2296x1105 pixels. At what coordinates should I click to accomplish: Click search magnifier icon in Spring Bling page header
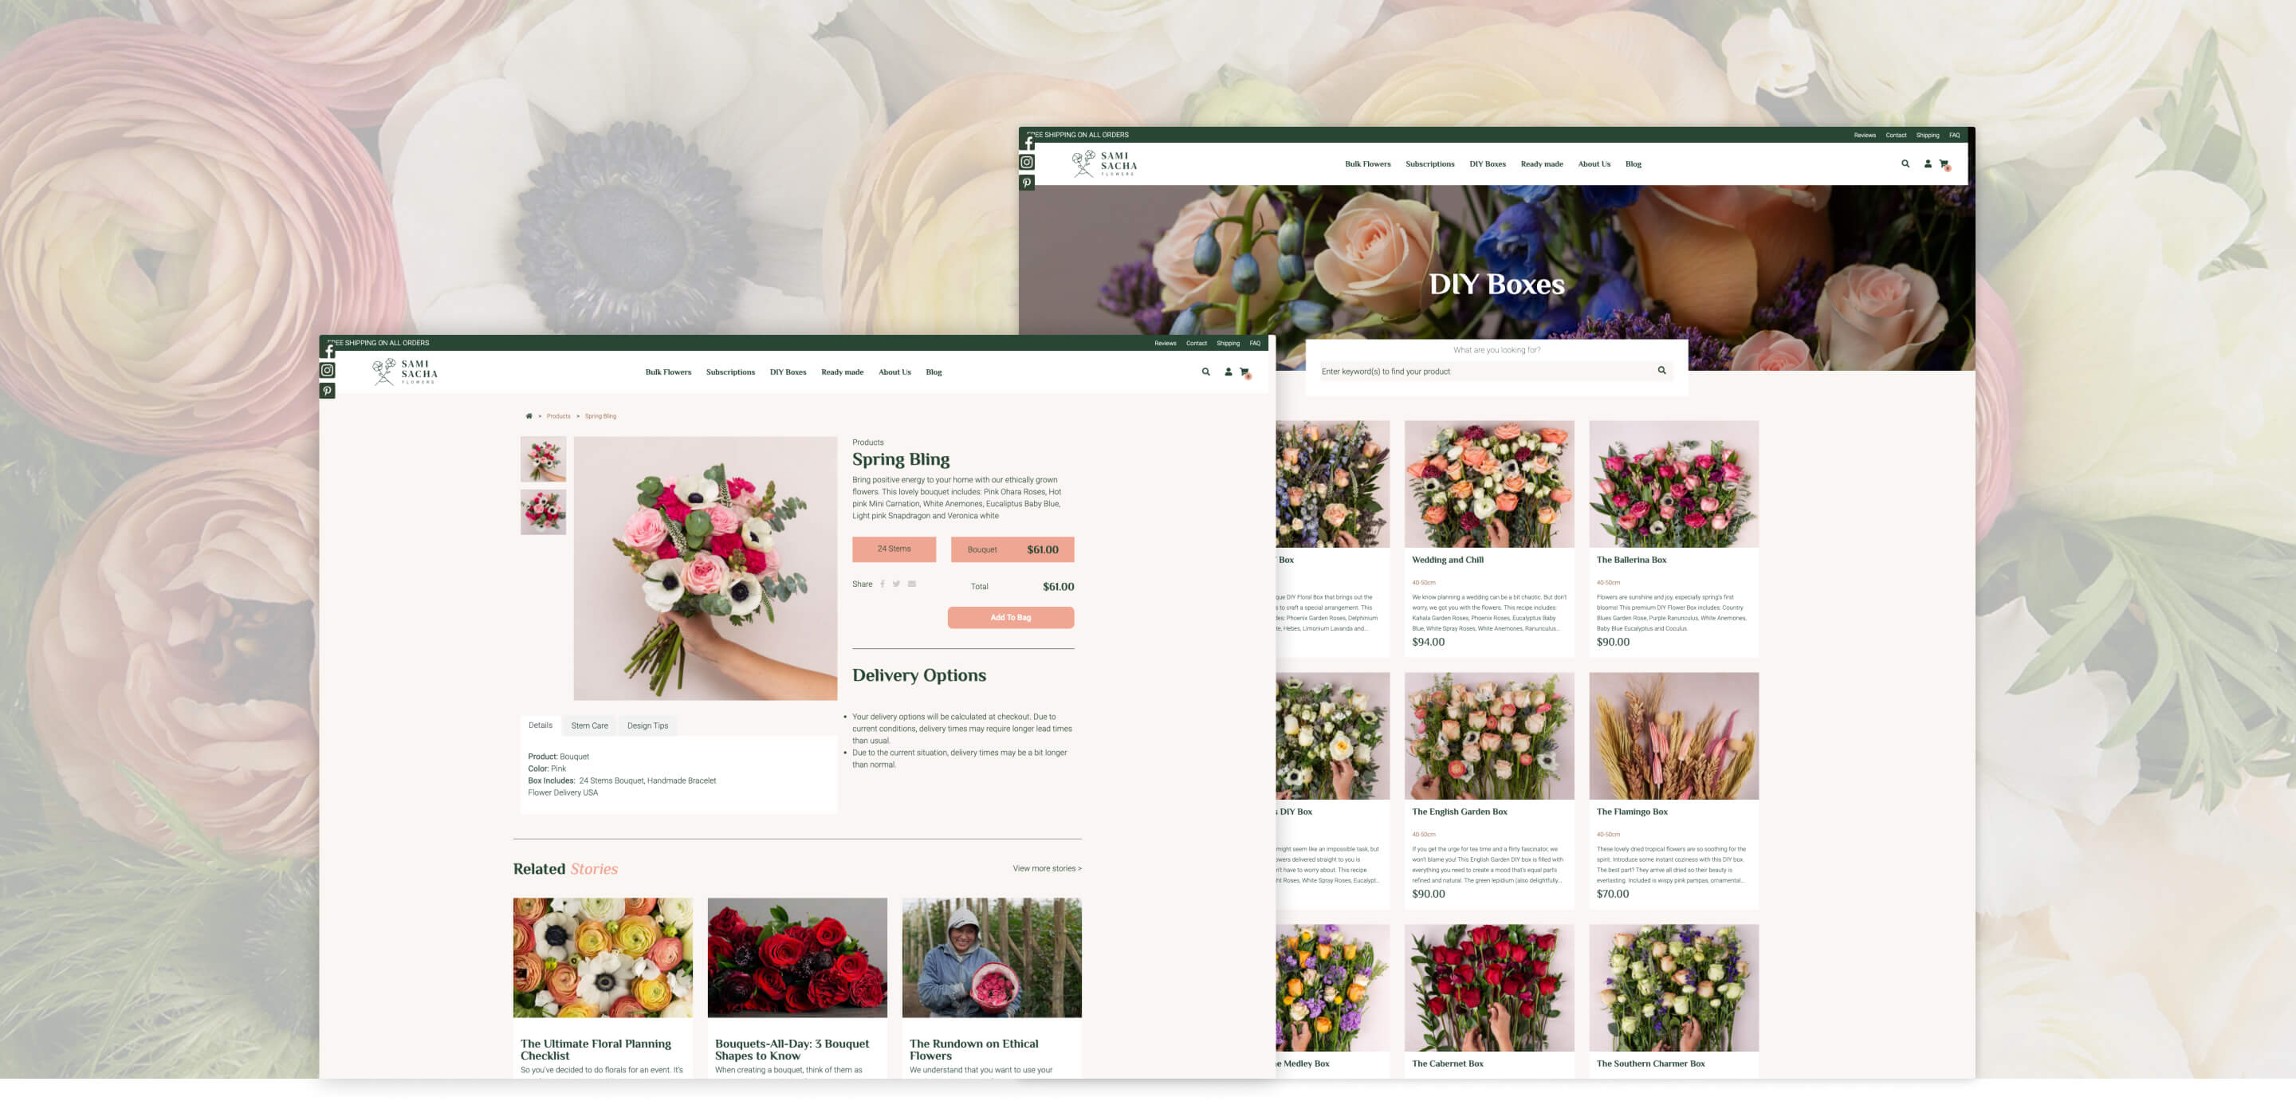point(1206,372)
